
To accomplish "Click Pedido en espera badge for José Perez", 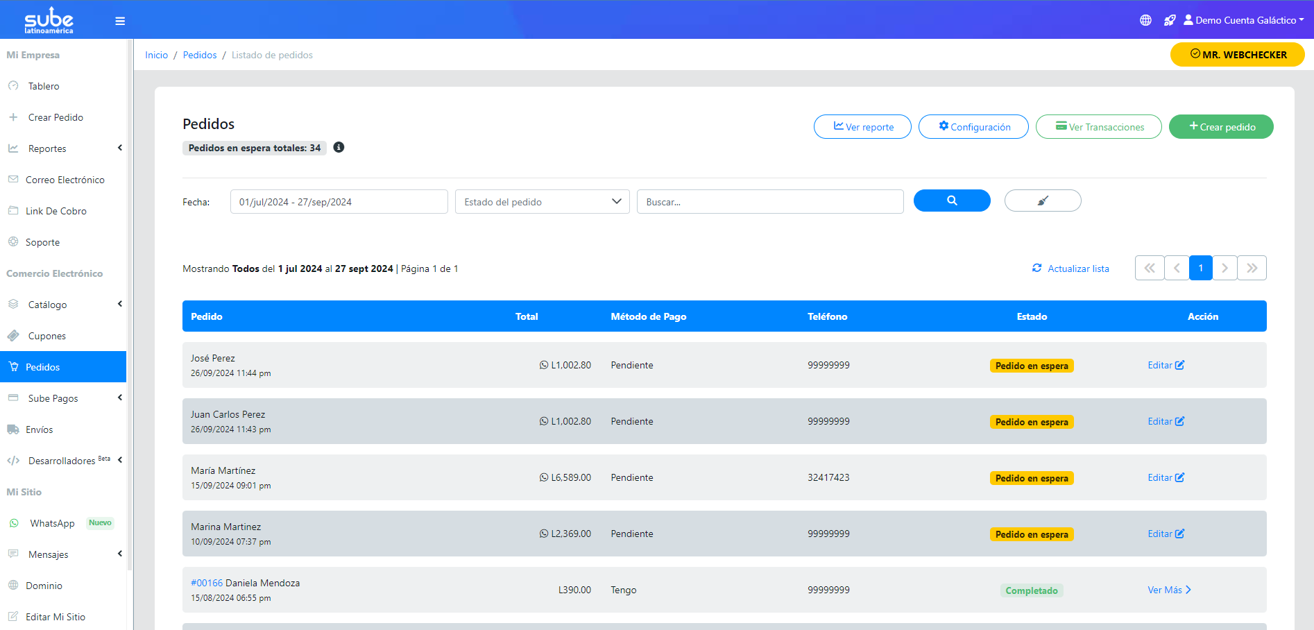I will pos(1032,366).
